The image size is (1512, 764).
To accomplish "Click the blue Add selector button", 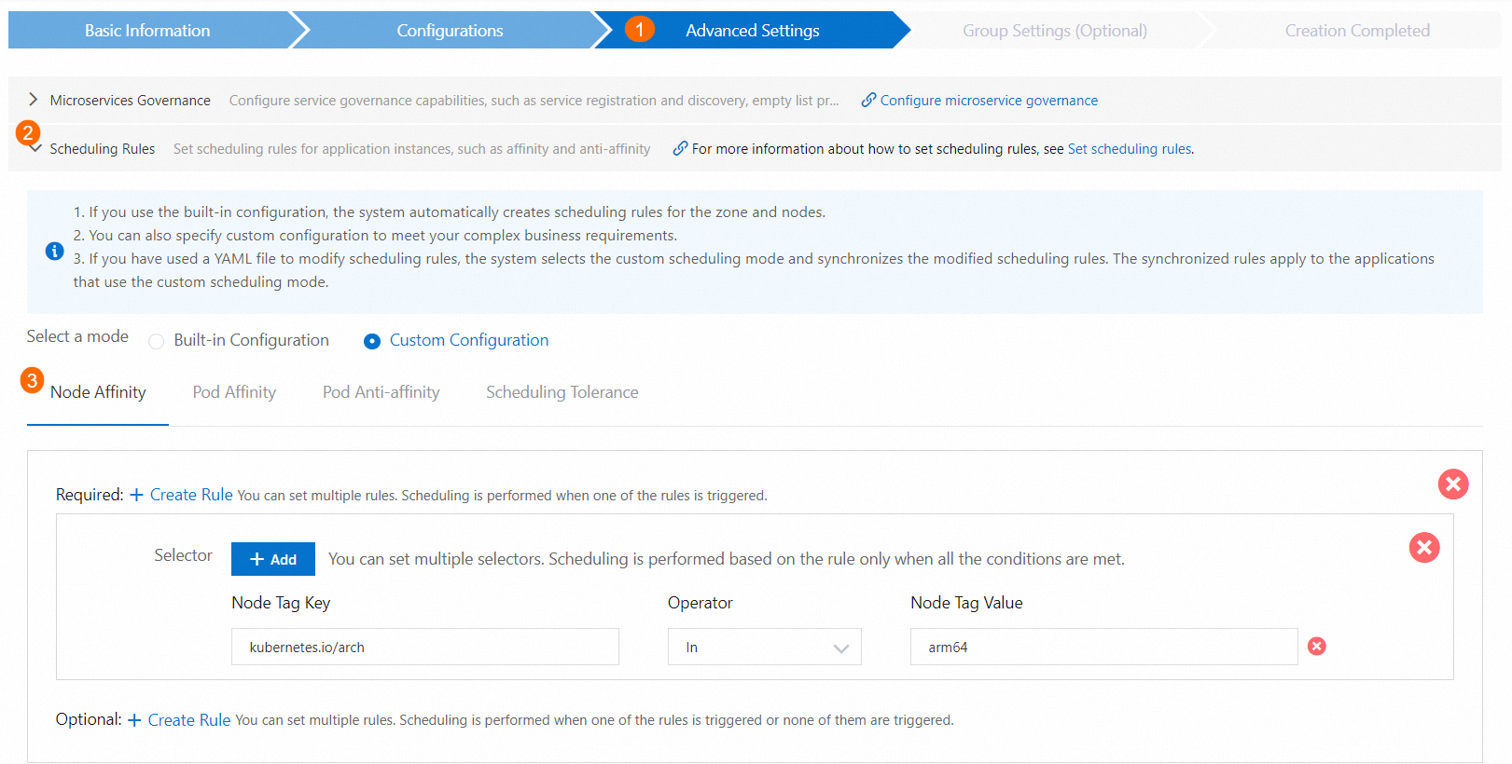I will click(x=273, y=559).
